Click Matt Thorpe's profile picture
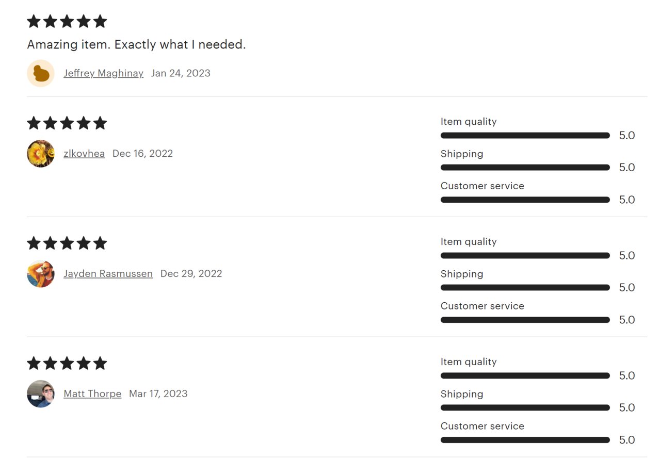The image size is (660, 459). 41,394
